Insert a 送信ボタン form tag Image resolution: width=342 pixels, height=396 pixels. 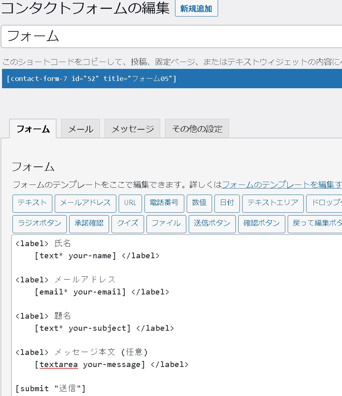(x=212, y=224)
